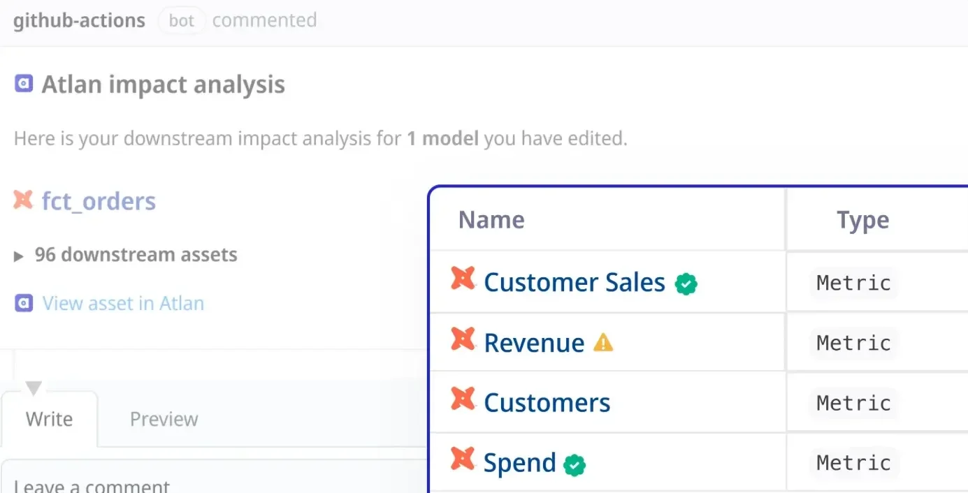Click the fct_orders asset link
968x493 pixels.
pyautogui.click(x=97, y=201)
